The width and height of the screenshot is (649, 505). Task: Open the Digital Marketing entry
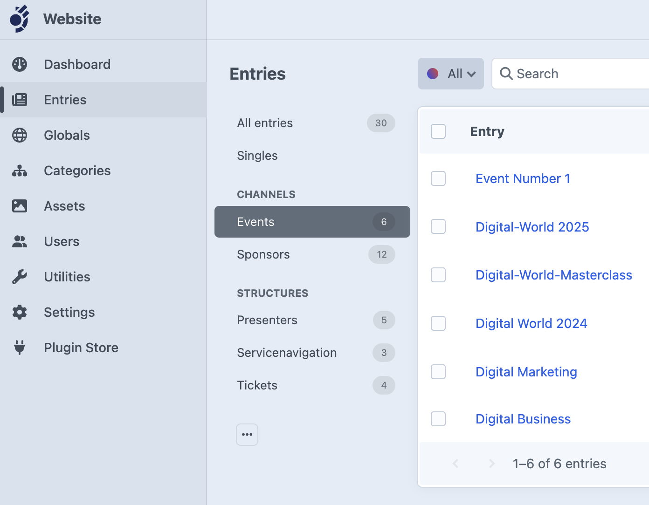tap(526, 372)
